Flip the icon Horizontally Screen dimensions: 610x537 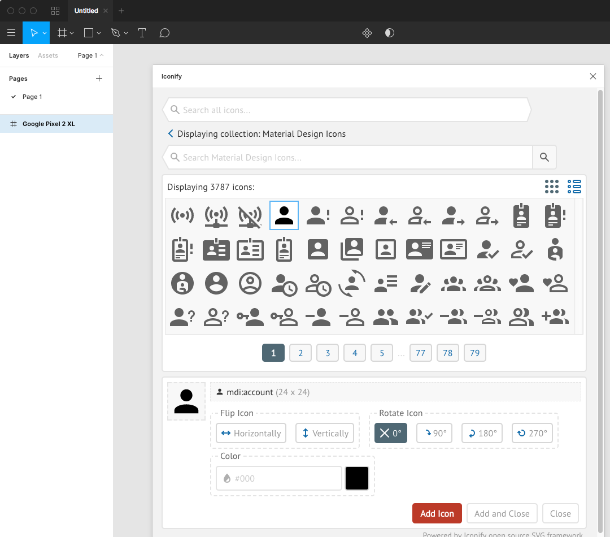point(251,433)
